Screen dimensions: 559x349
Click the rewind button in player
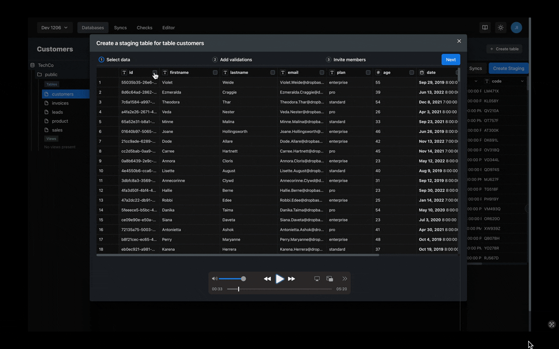tap(267, 279)
